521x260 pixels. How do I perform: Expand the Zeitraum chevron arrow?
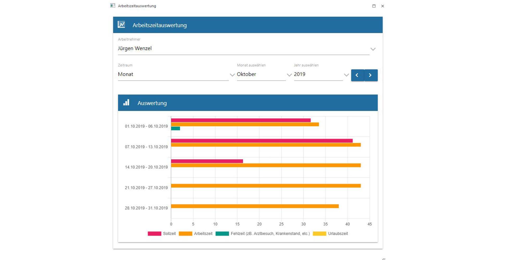[x=232, y=75]
